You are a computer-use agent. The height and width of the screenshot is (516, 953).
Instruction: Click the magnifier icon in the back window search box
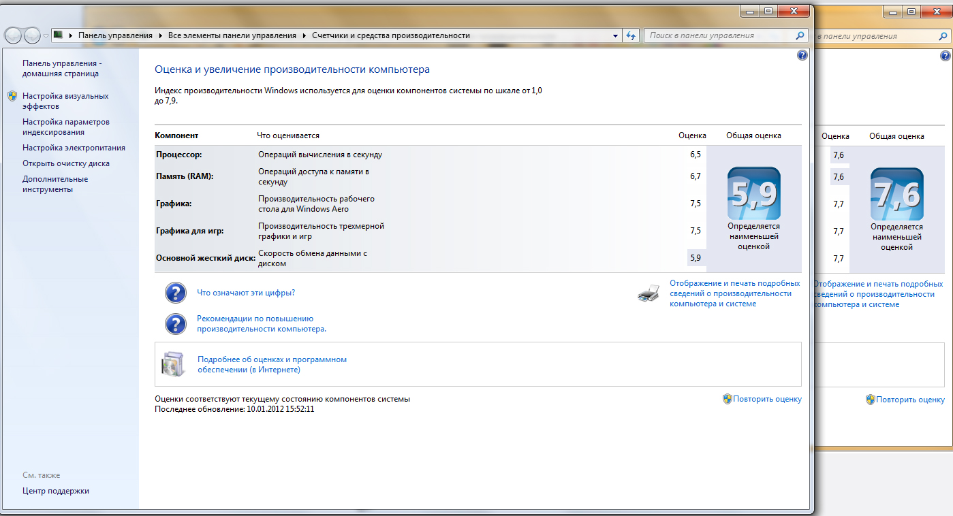point(943,36)
